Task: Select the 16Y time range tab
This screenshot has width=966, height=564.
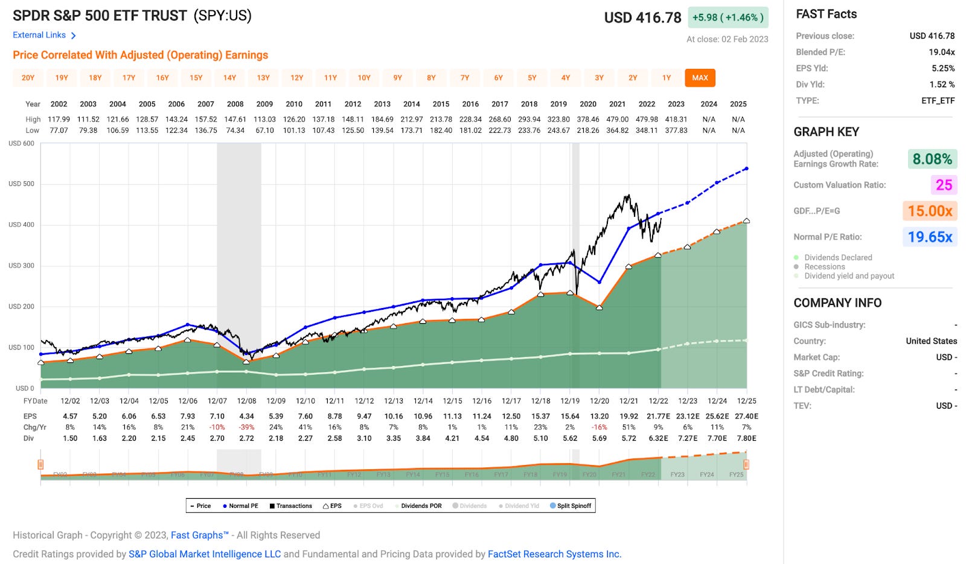Action: click(x=162, y=78)
